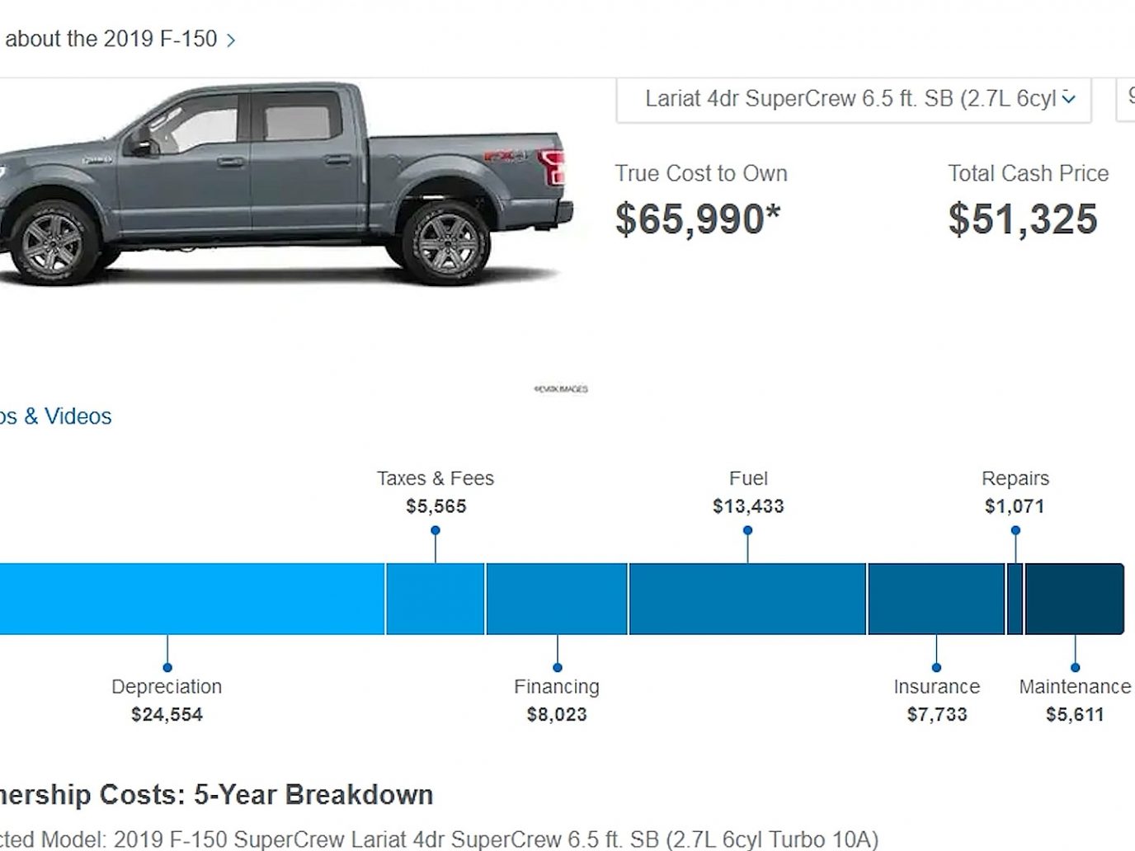Screen dimensions: 1135x851
Task: Select the Depreciation bar segment
Action: (x=192, y=599)
